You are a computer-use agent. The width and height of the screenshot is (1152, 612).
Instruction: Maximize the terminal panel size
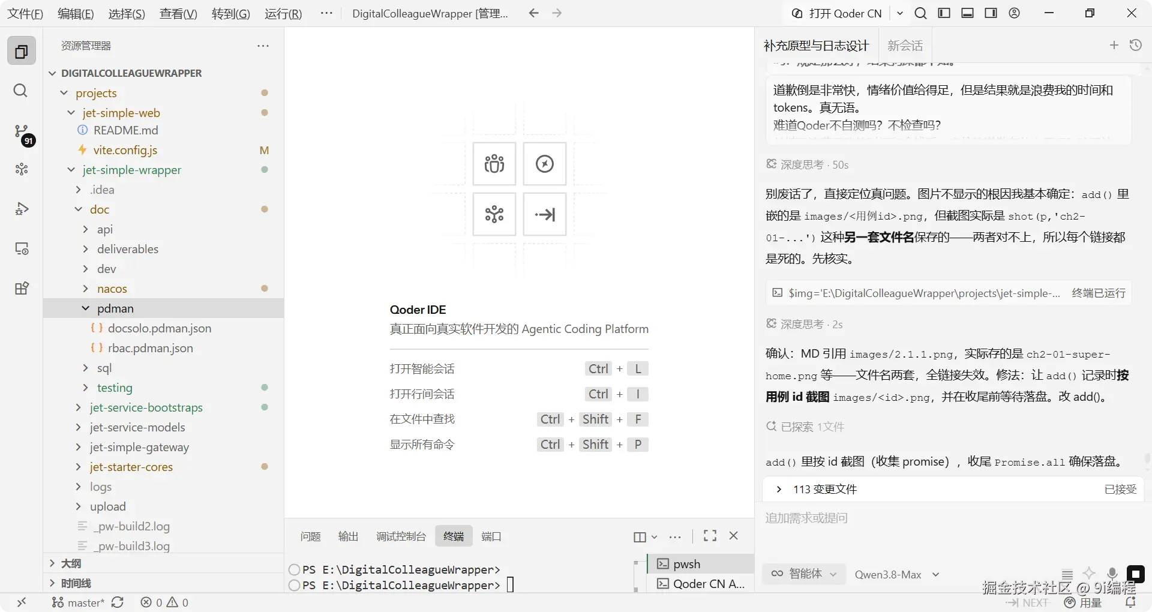710,536
